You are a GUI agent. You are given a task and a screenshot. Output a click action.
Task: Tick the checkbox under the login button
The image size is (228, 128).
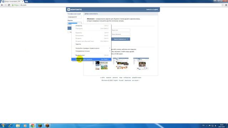68,32
